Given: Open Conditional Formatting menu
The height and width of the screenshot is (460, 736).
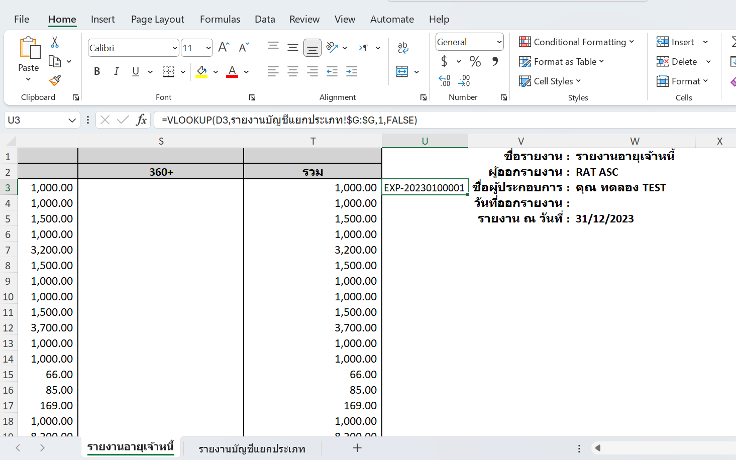Looking at the screenshot, I should 576,42.
